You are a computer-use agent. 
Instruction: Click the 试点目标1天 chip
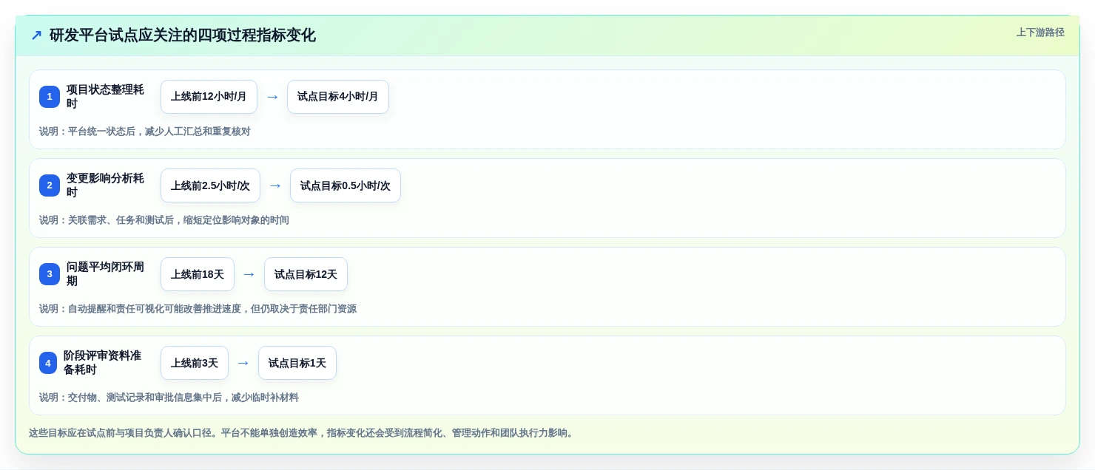[297, 363]
